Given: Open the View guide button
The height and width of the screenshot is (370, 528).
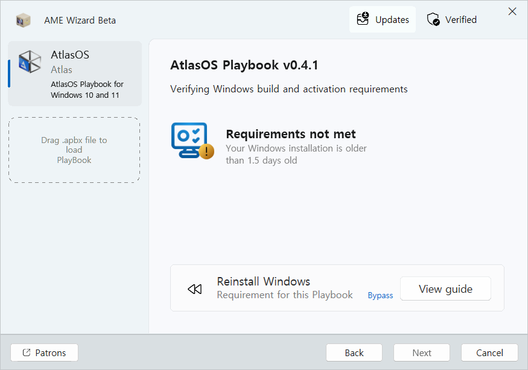Looking at the screenshot, I should (445, 289).
